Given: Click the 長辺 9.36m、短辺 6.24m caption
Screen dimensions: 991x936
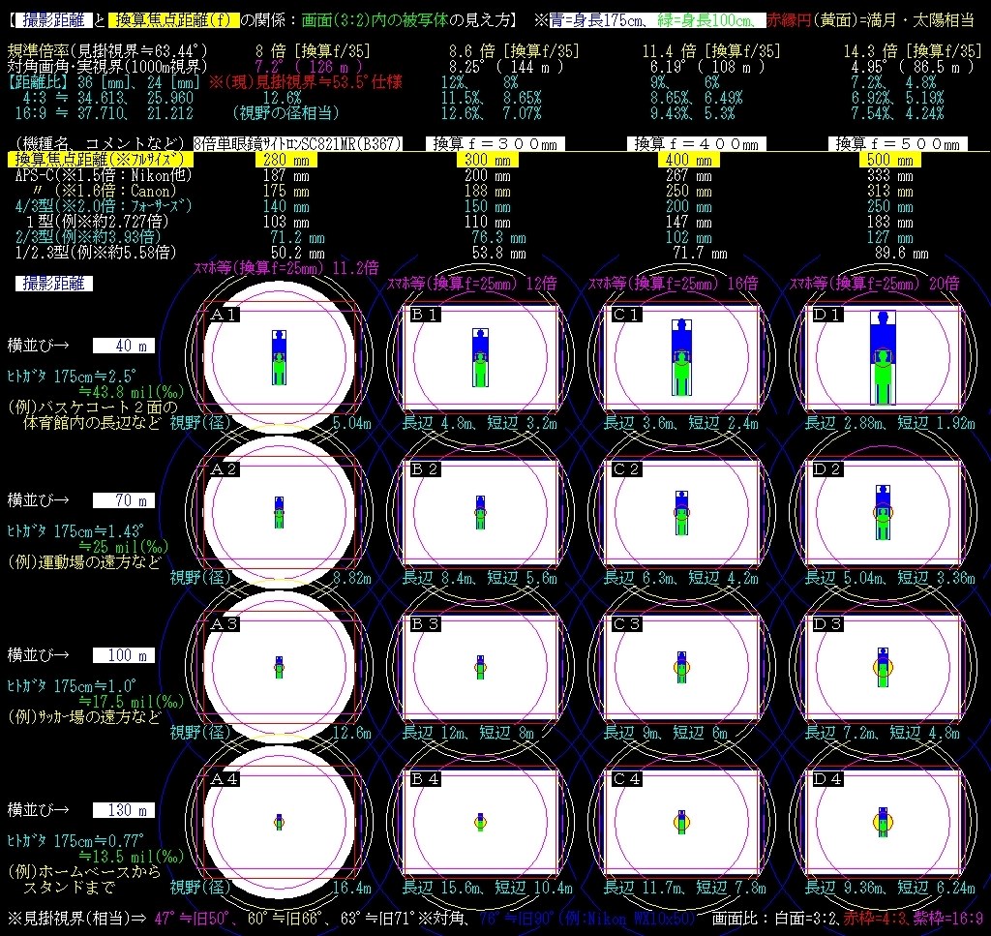Looking at the screenshot, I should (889, 888).
